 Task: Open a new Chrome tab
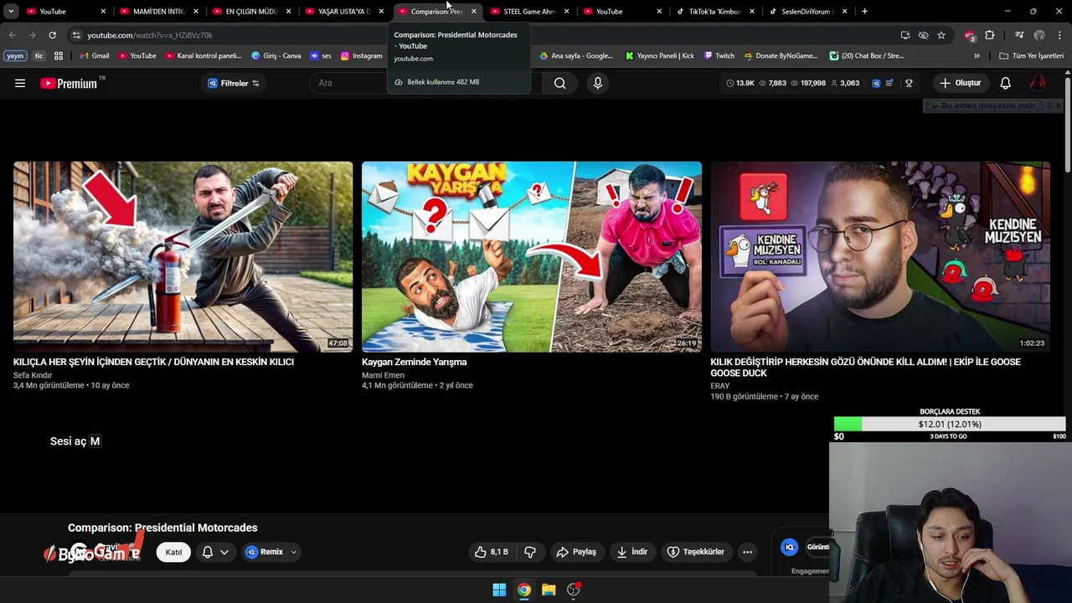coord(865,12)
